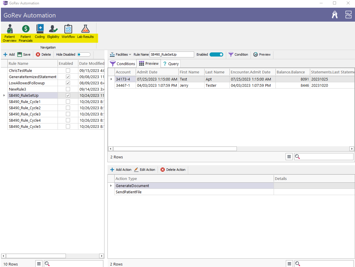Check Enabled box for ChrisTestRule
The image size is (355, 267).
tap(68, 70)
